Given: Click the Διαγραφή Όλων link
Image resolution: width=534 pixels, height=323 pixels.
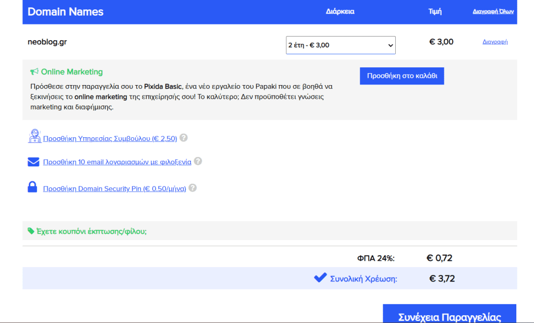Looking at the screenshot, I should click(x=494, y=11).
